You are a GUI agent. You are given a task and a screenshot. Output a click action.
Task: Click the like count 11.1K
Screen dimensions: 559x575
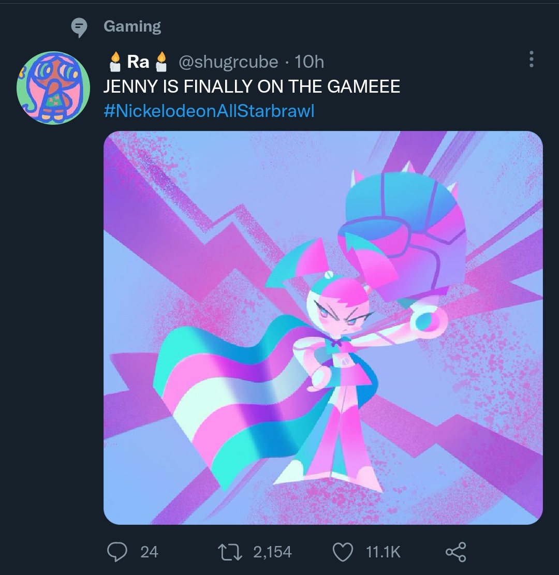(x=383, y=552)
